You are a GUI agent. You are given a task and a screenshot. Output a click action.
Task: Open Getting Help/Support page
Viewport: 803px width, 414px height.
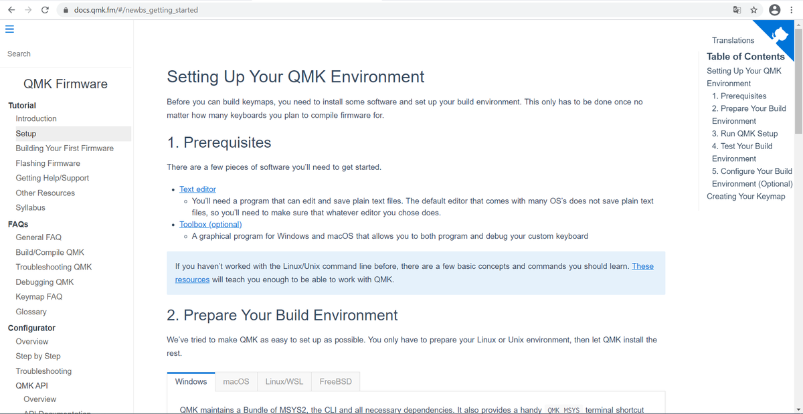52,178
